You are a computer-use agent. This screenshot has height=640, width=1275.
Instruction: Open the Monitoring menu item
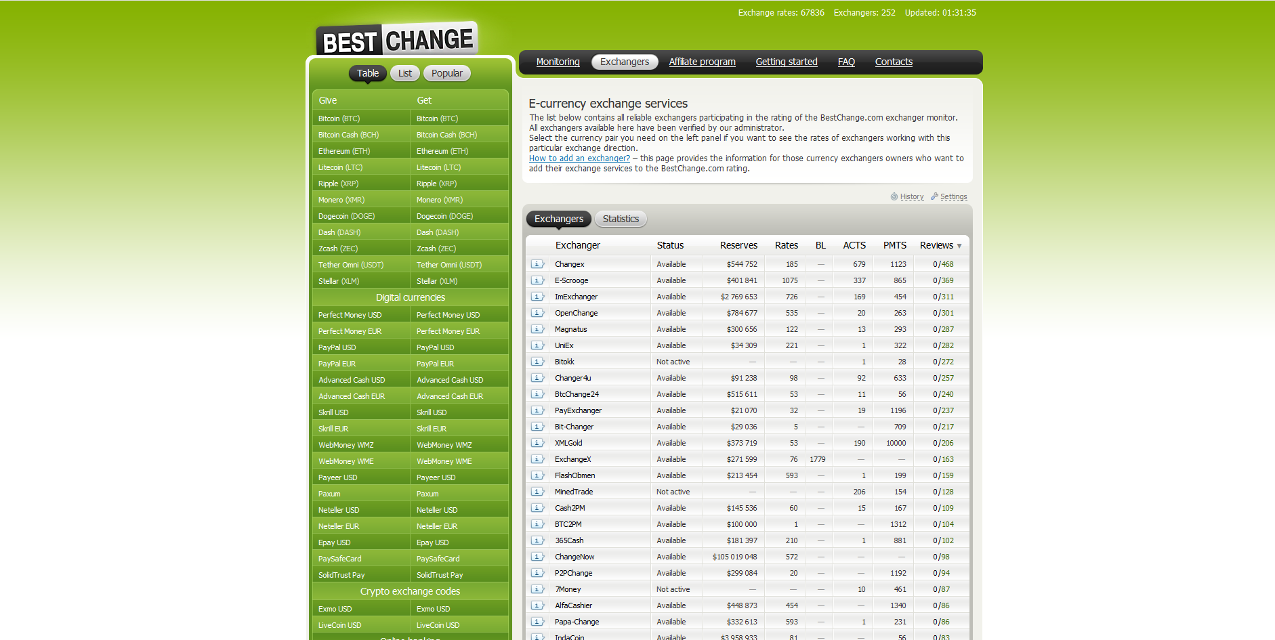tap(558, 62)
